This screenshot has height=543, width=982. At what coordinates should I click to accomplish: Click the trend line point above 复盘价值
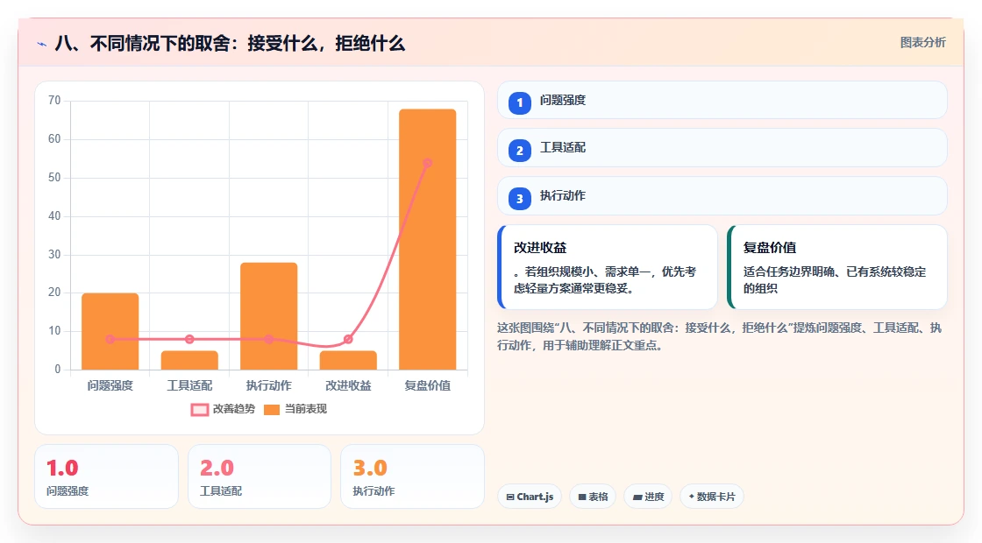427,163
